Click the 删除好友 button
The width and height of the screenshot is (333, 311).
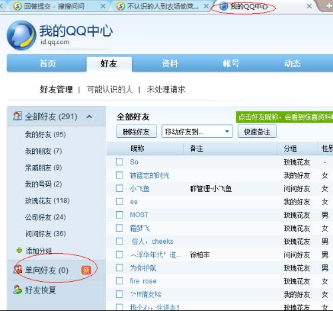click(x=137, y=131)
